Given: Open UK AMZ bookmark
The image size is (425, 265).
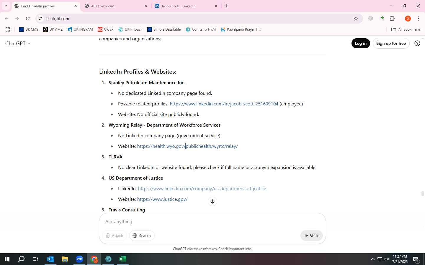Looking at the screenshot, I should [53, 29].
